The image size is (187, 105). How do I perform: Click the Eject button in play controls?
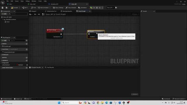[100, 8]
